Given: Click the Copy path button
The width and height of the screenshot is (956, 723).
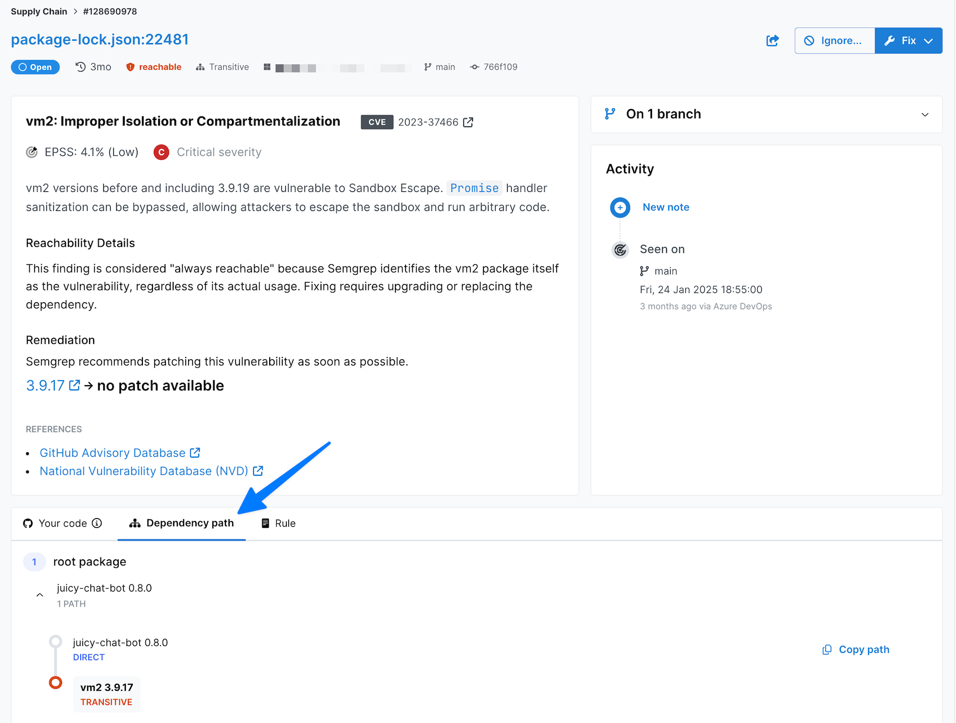Looking at the screenshot, I should (x=856, y=649).
